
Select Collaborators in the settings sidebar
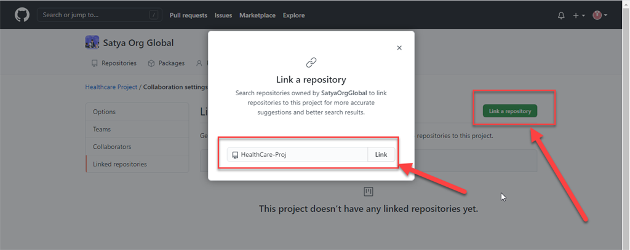coord(137,146)
